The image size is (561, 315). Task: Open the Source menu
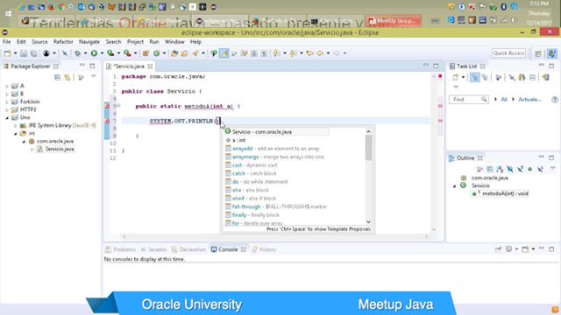point(39,42)
